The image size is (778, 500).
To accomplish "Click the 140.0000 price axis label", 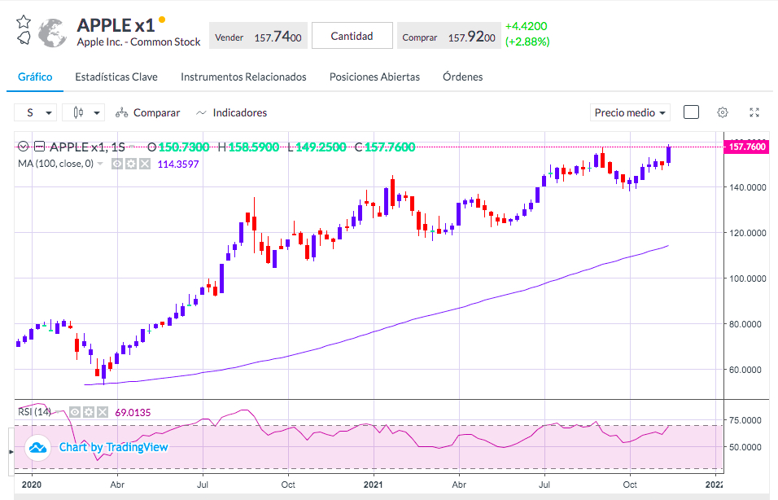I will click(x=748, y=187).
